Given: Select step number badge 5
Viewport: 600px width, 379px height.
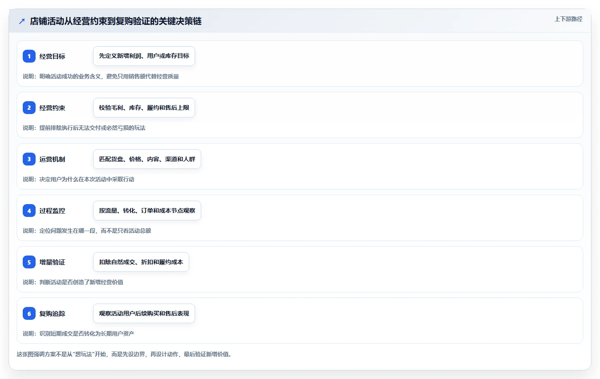Looking at the screenshot, I should point(29,262).
